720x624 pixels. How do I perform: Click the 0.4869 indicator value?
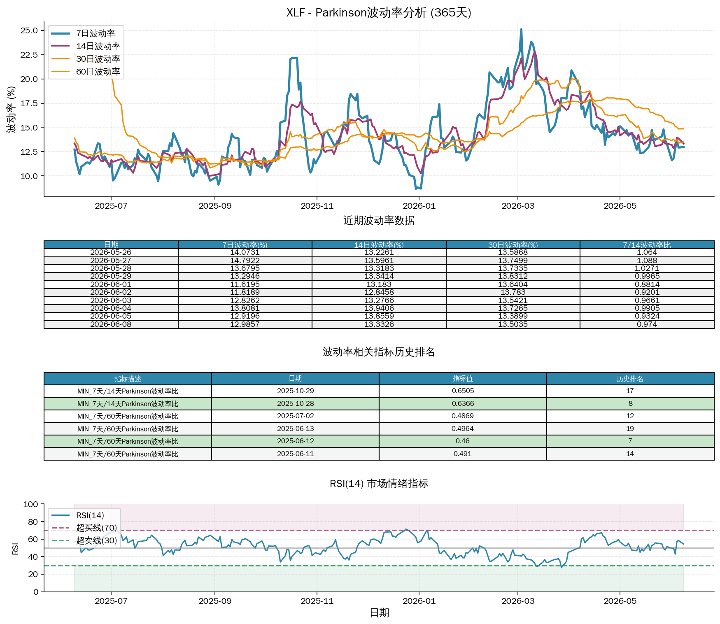coord(463,416)
